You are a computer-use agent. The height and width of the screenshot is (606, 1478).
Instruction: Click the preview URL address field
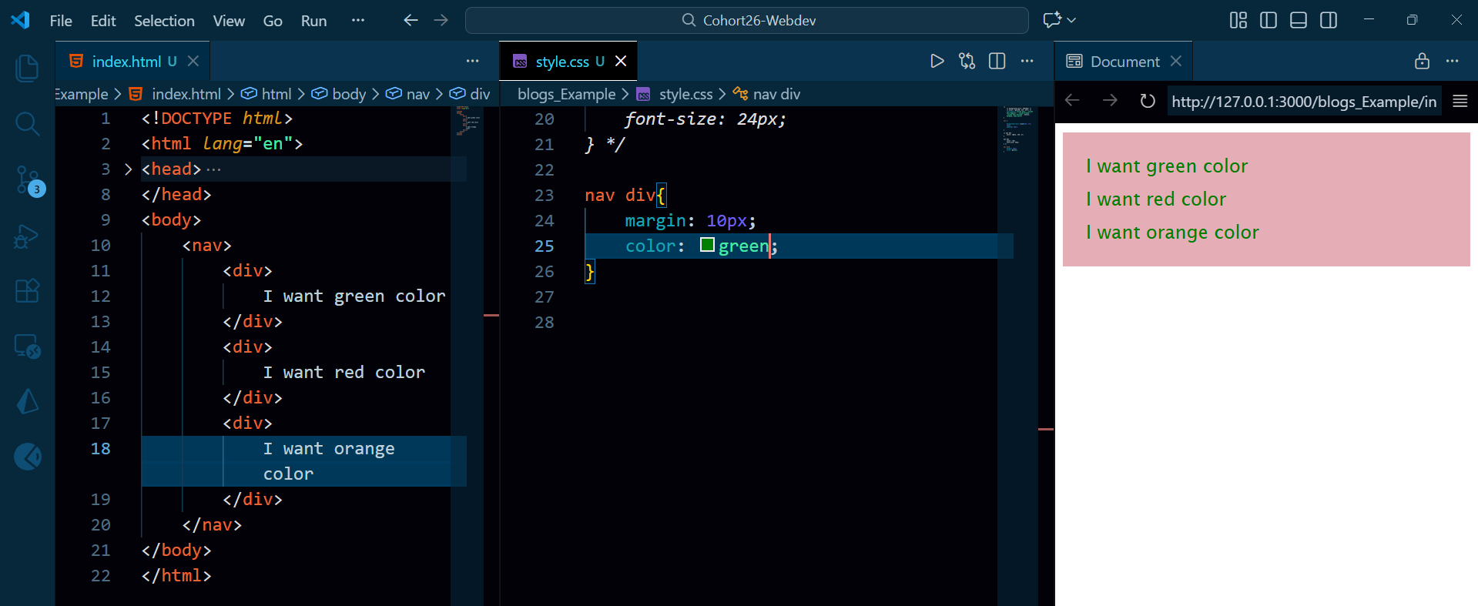(x=1304, y=101)
